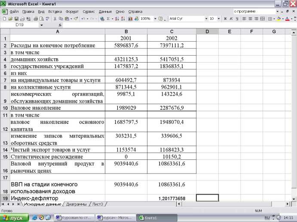This screenshot has width=297, height=222.
Task: Click the Format Painter brush icon
Action: pos(76,19)
